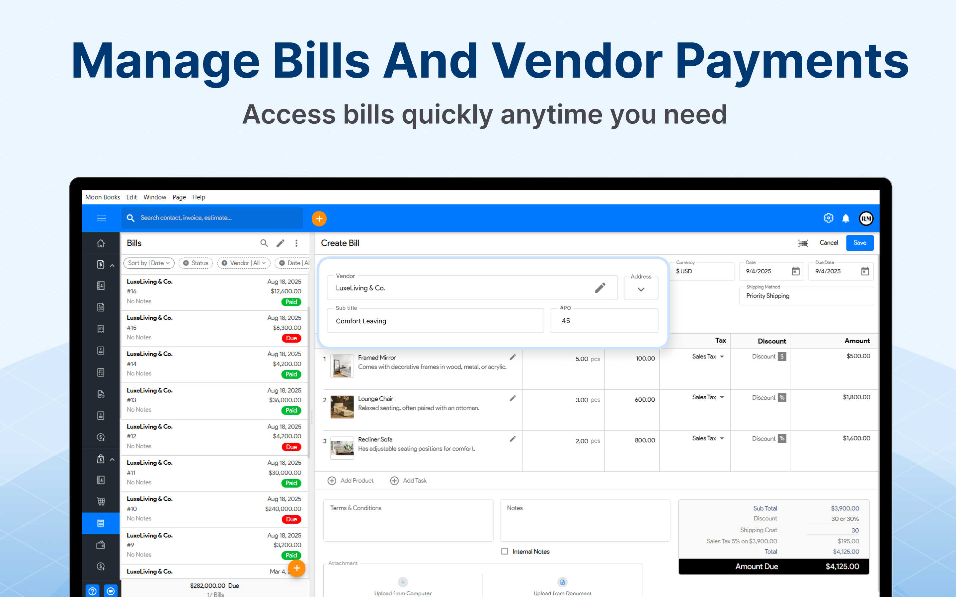Open the shopping cart sidebar icon

(x=101, y=501)
